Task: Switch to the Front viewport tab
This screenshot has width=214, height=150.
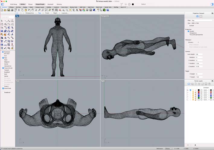Action: click(x=47, y=13)
